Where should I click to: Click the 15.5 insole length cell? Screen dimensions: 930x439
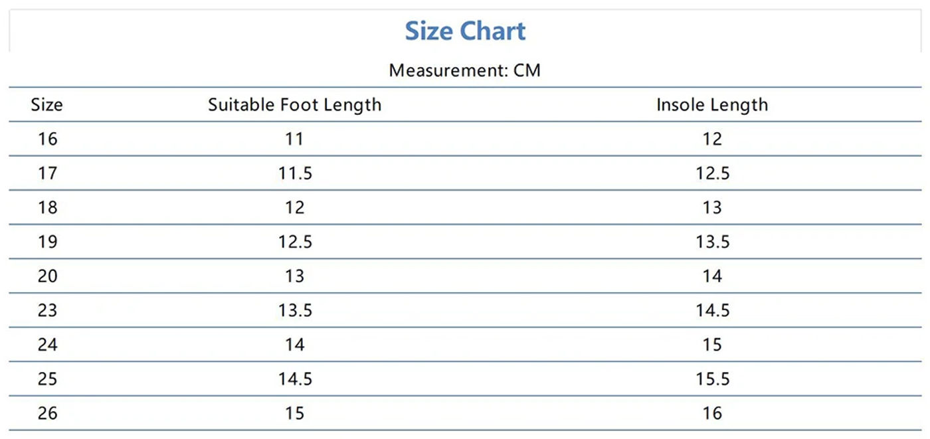point(713,379)
